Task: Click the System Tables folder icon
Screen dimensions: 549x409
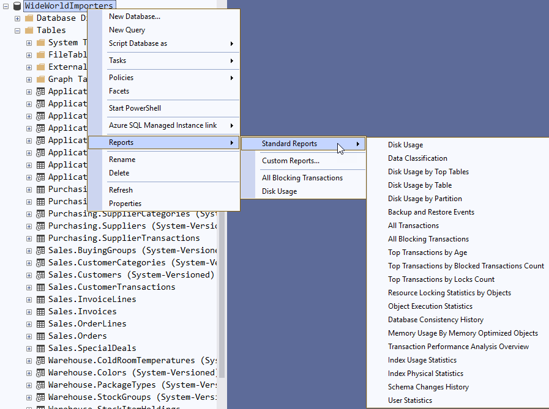Action: click(40, 43)
